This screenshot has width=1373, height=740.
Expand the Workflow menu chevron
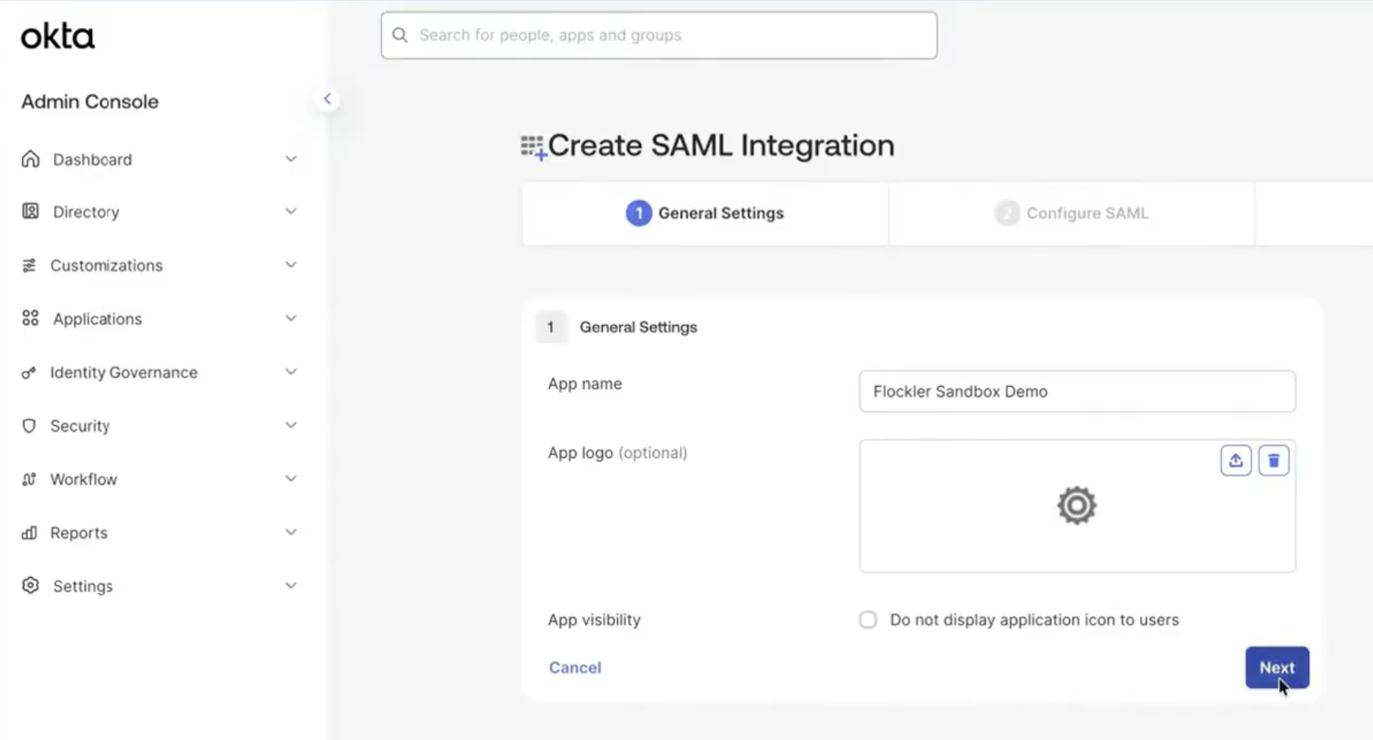291,479
